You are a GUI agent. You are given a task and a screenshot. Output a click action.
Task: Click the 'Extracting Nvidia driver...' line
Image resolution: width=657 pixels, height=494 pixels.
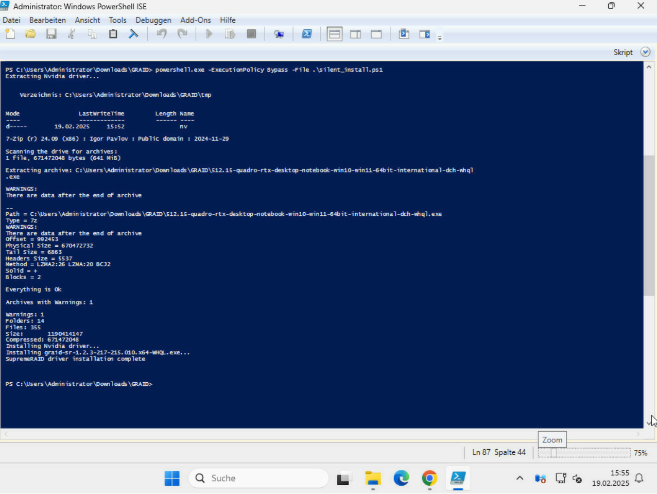pyautogui.click(x=53, y=76)
